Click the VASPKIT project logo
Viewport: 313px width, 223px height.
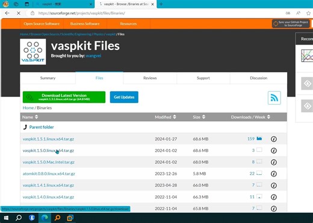tap(33, 52)
